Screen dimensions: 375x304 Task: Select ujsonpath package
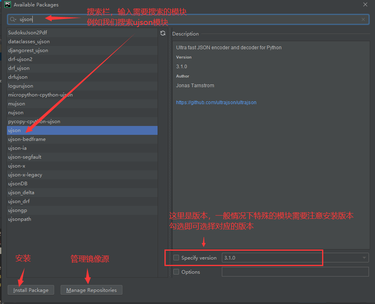click(82, 219)
